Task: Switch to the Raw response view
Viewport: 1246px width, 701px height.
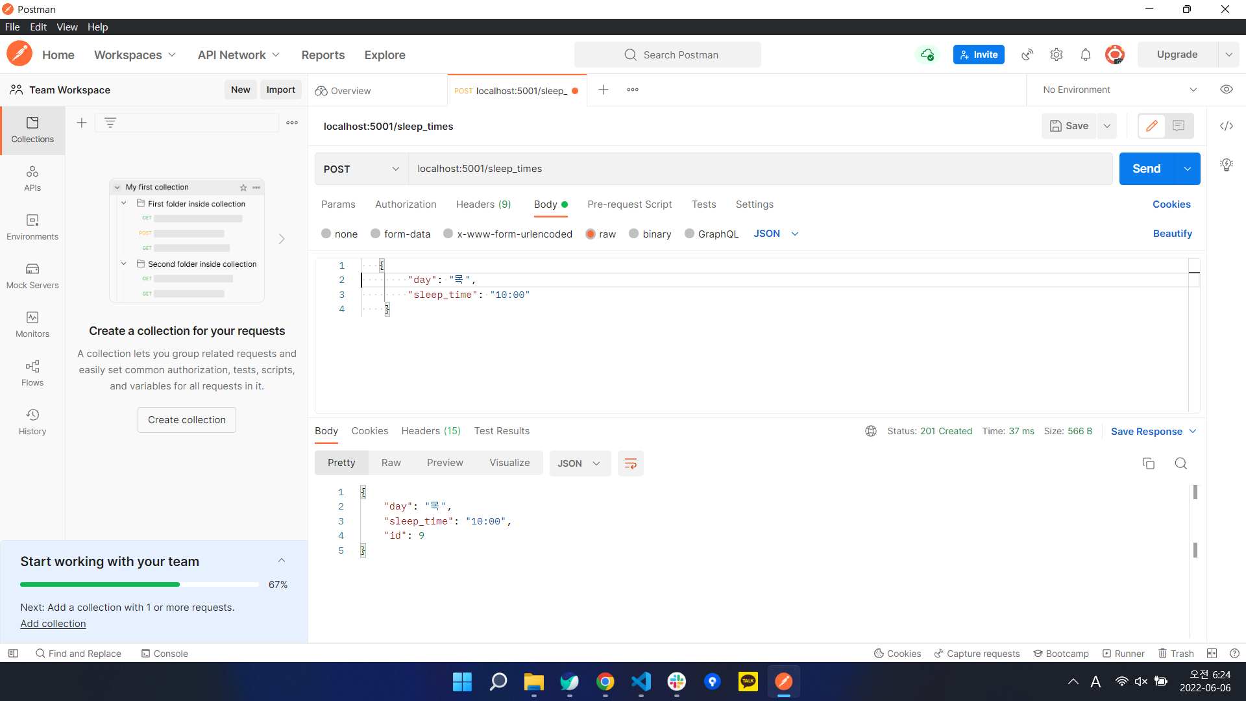Action: pyautogui.click(x=391, y=463)
